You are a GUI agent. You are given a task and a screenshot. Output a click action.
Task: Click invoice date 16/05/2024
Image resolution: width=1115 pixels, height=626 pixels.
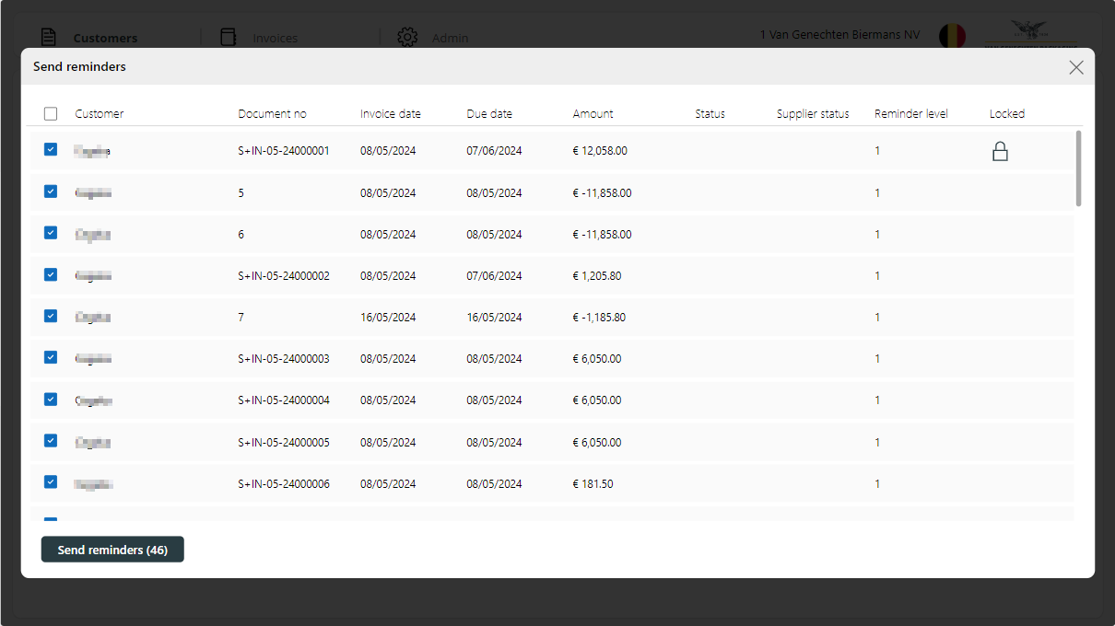tap(388, 318)
